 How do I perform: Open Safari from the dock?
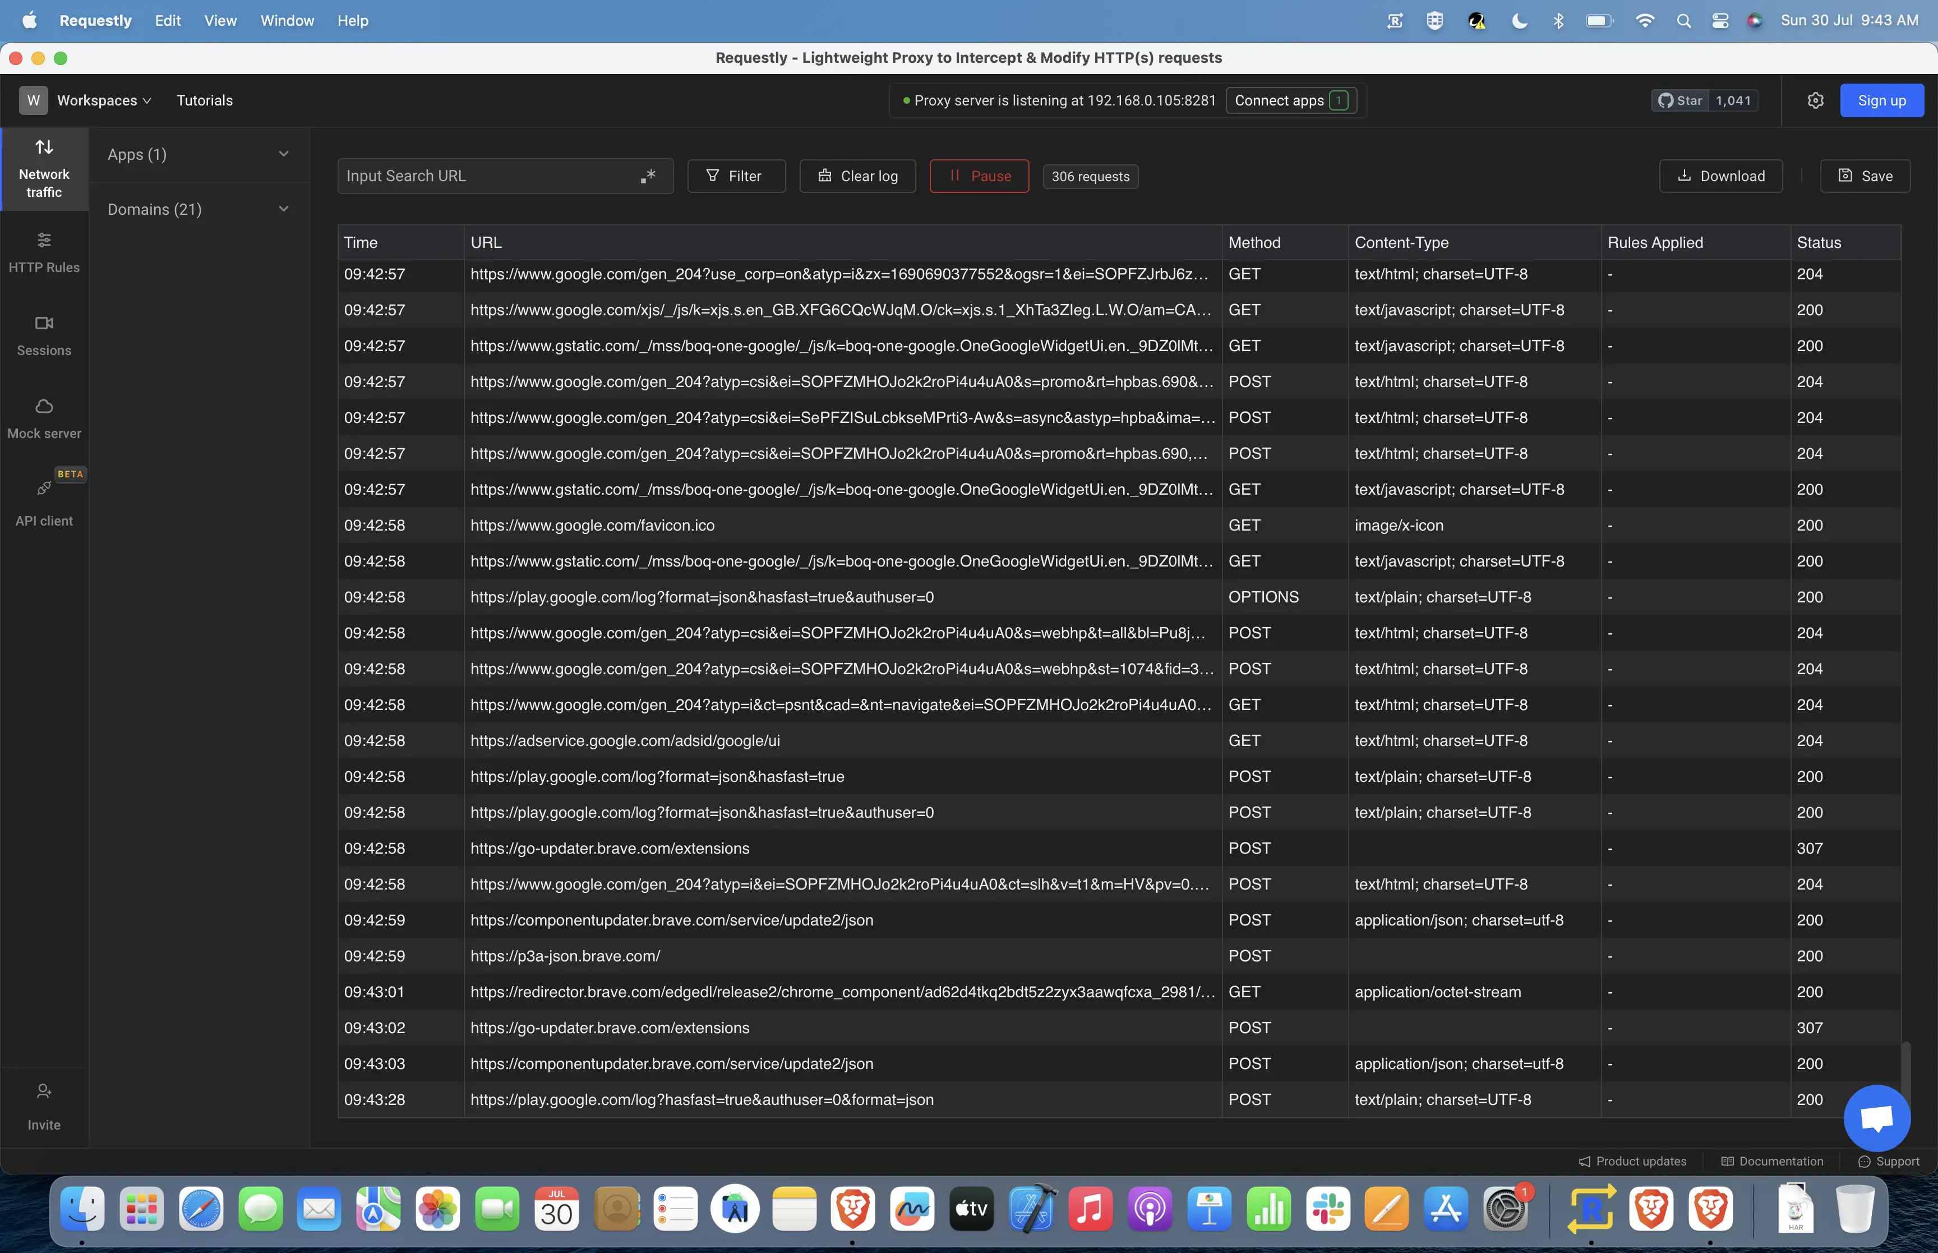click(201, 1209)
